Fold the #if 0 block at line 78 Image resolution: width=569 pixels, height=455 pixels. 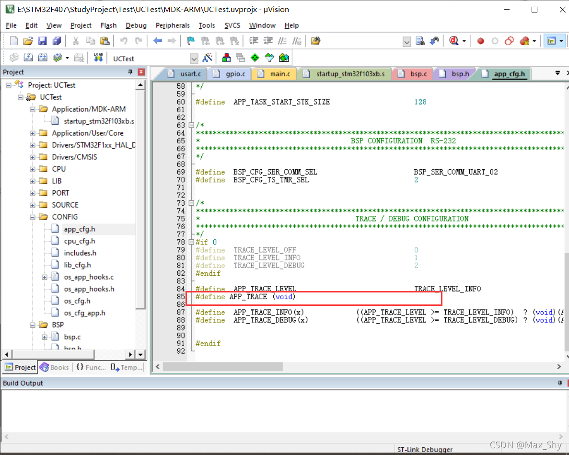tap(191, 242)
